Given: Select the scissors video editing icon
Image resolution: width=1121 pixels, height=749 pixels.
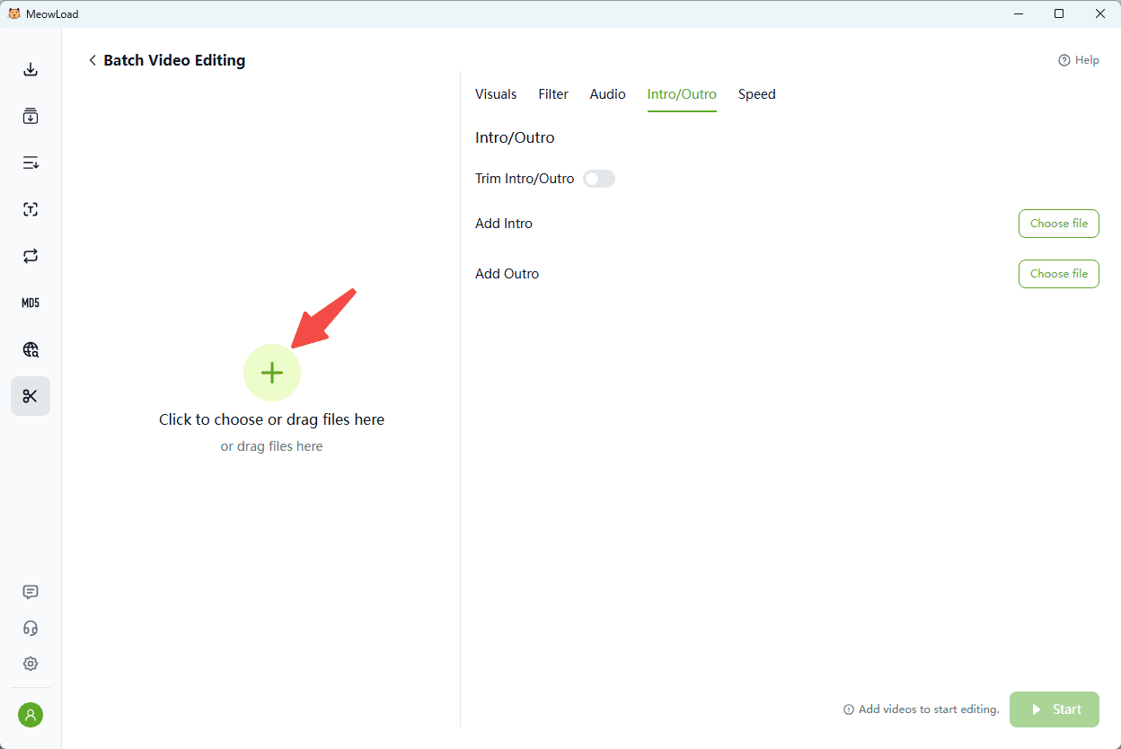Looking at the screenshot, I should 31,396.
